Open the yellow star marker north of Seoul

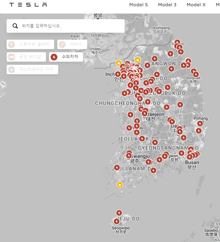(x=138, y=60)
